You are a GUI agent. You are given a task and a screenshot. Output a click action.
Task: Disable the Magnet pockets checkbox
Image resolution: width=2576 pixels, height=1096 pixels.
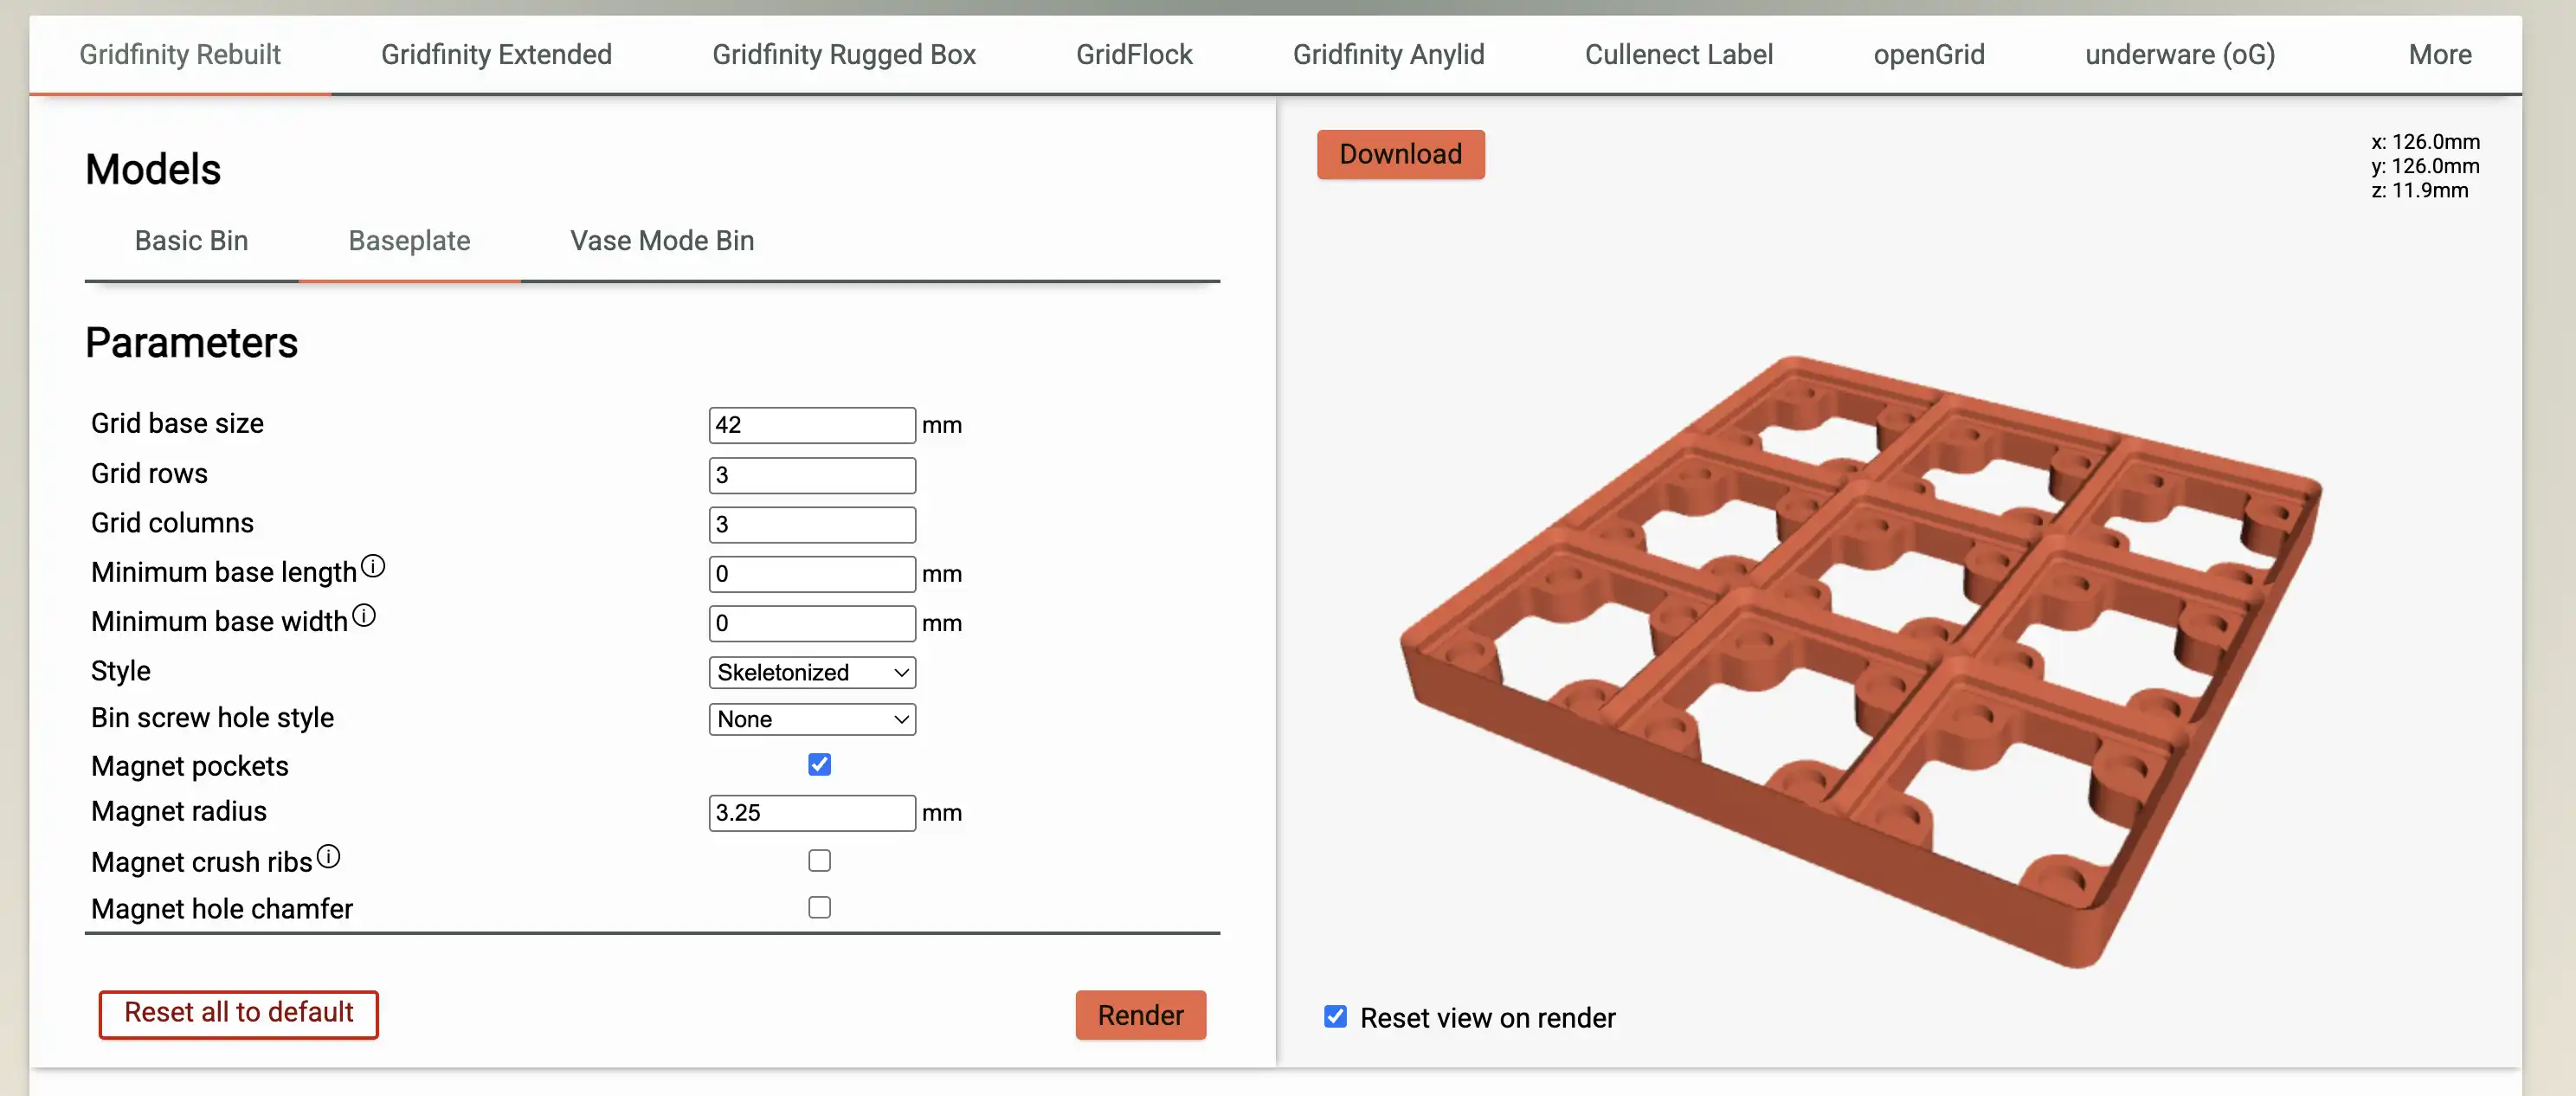[x=819, y=764]
